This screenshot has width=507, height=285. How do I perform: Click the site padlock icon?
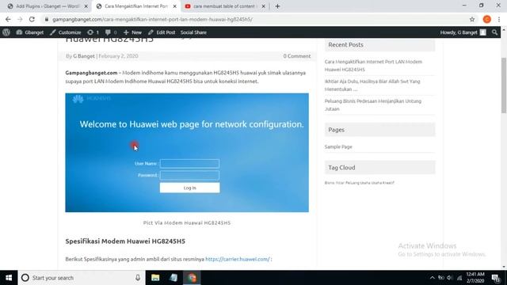click(47, 19)
